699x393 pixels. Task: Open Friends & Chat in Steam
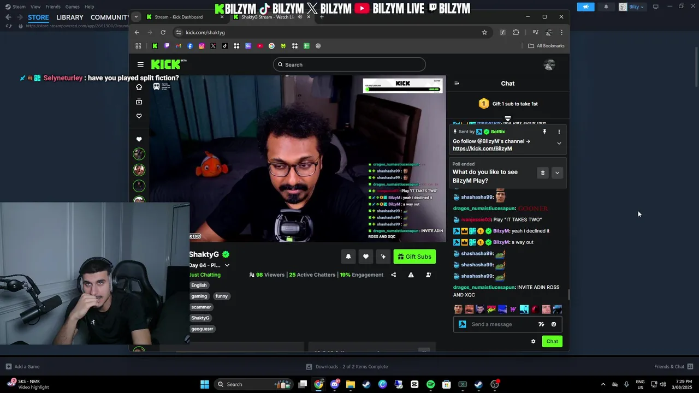674,367
